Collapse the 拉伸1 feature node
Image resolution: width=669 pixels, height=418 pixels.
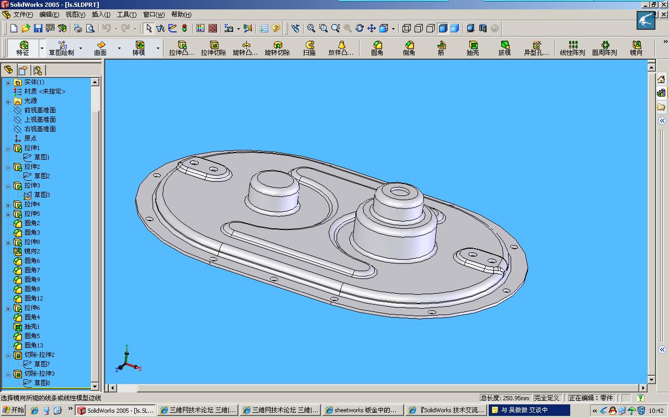[x=8, y=148]
